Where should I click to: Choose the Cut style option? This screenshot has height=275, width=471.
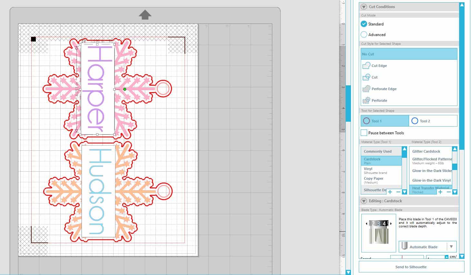pos(409,77)
